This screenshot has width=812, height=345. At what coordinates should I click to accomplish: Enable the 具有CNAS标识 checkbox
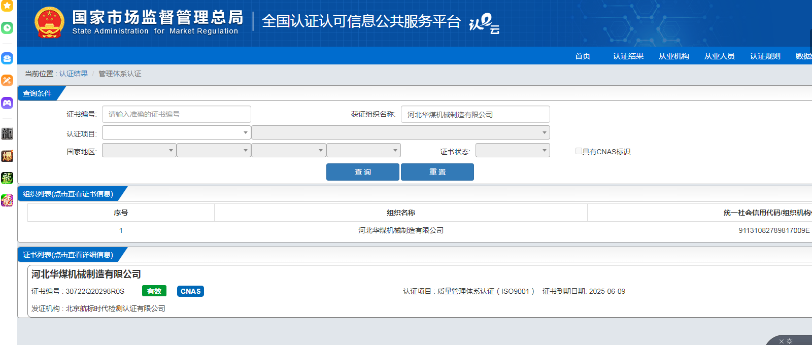(579, 151)
